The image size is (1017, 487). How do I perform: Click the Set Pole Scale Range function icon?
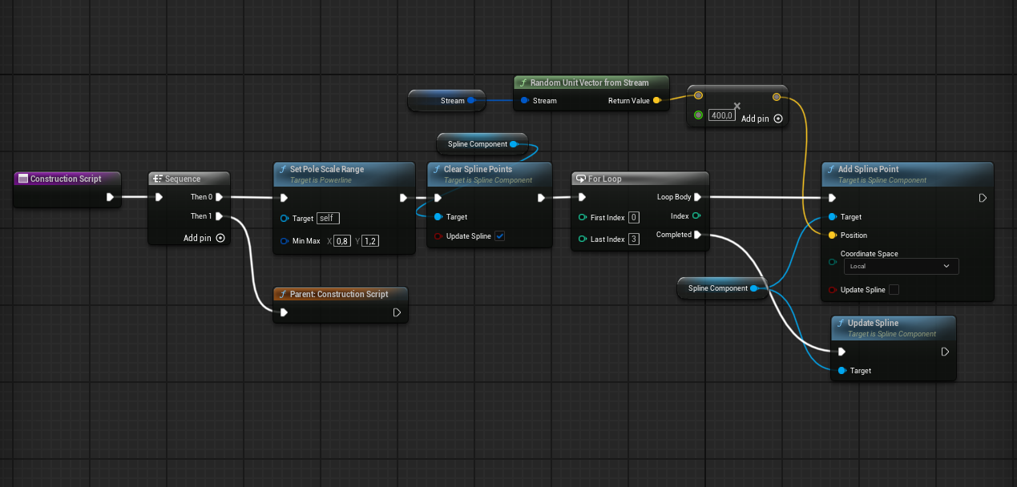coord(284,169)
